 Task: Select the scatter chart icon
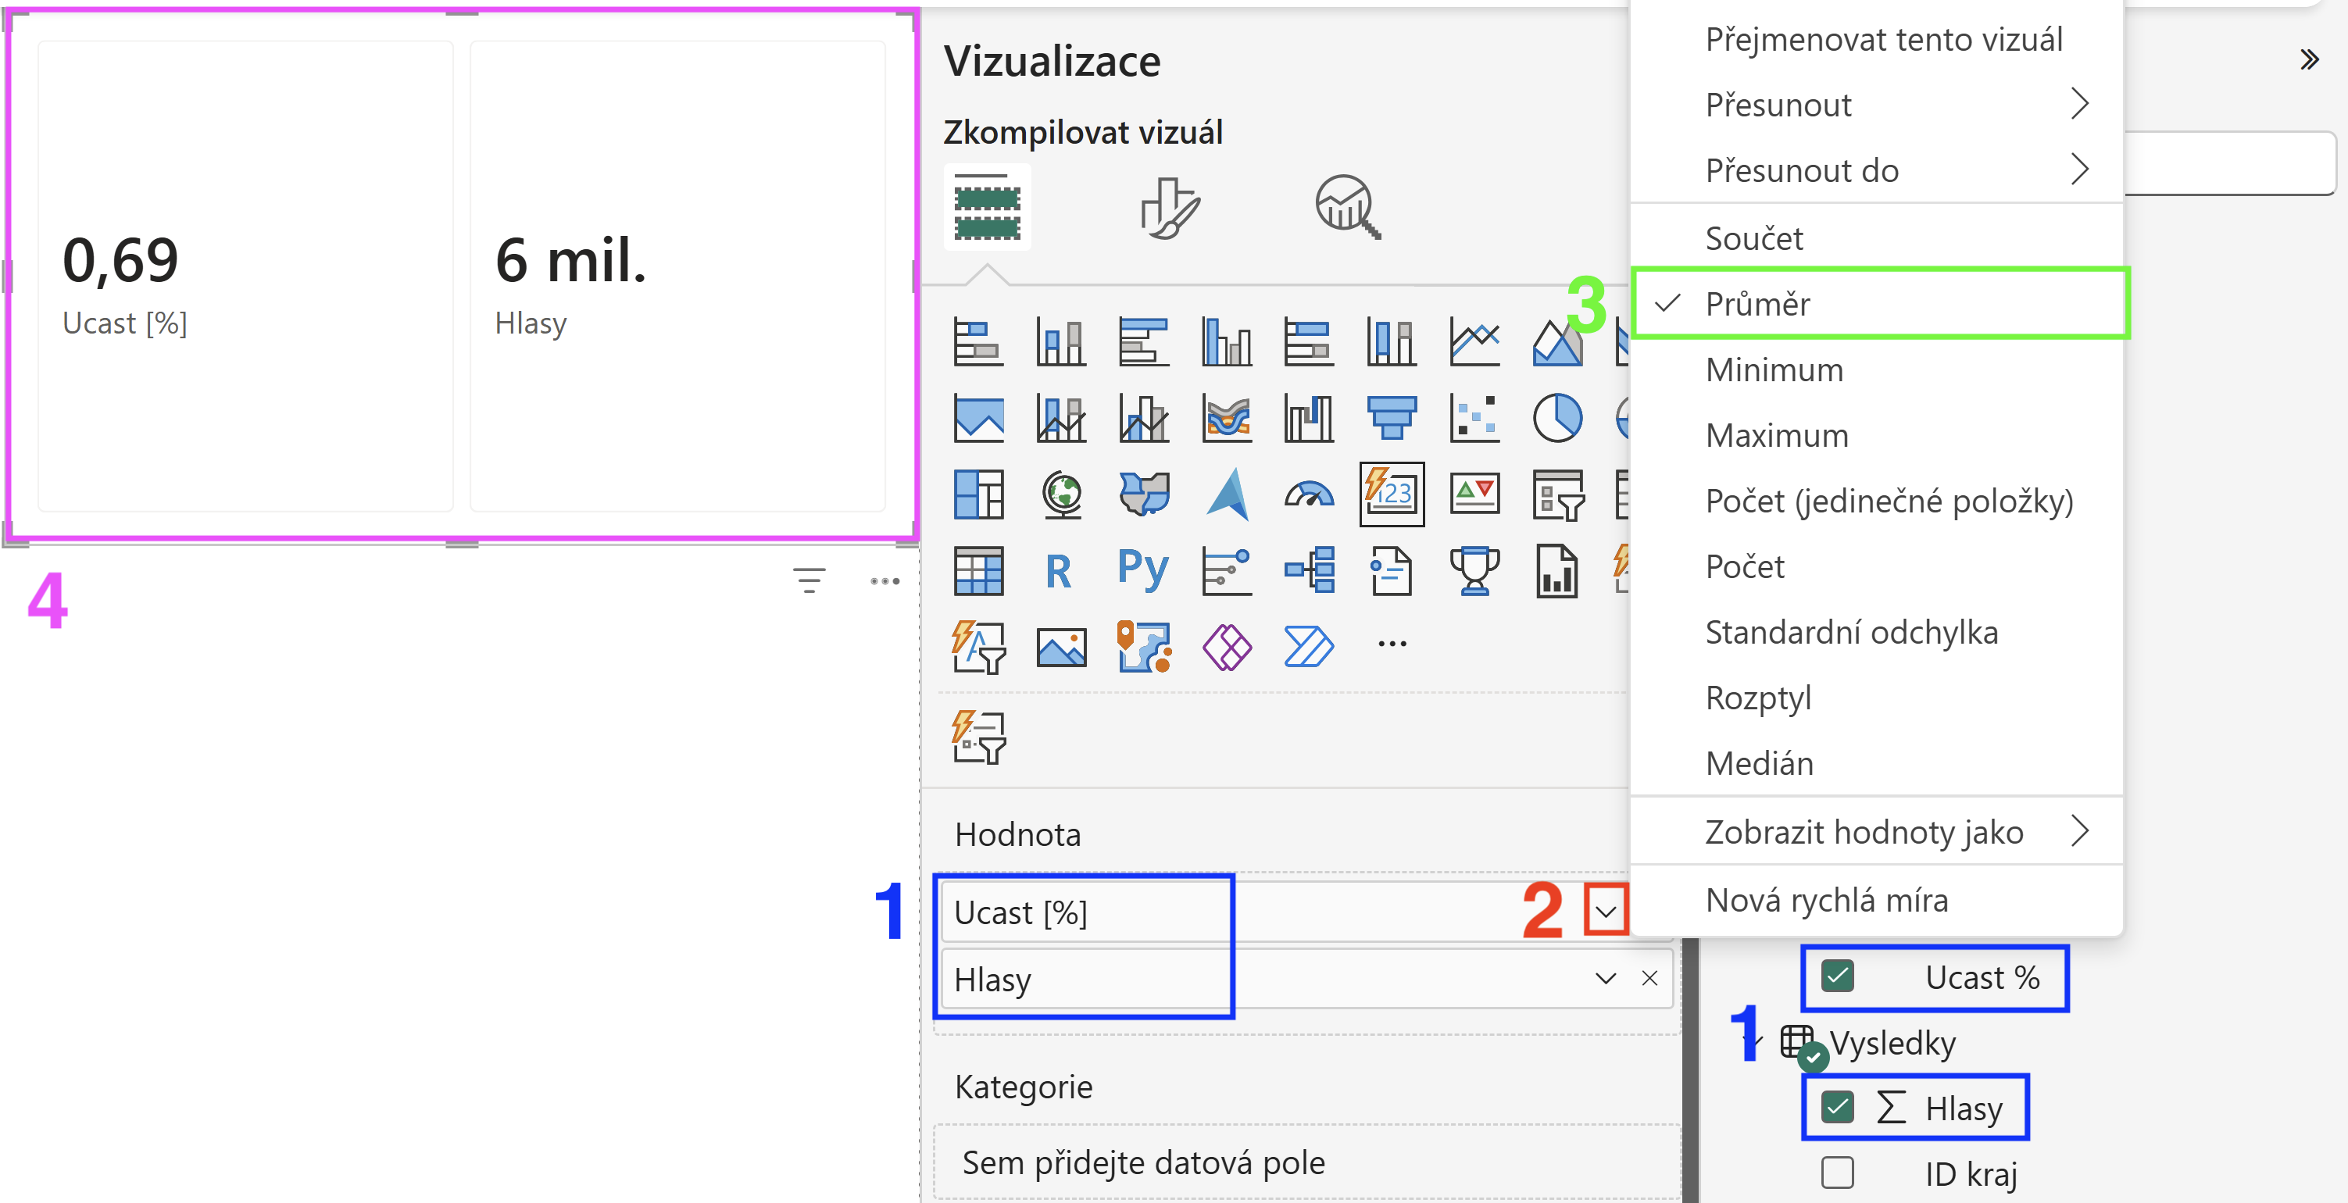[x=1474, y=419]
